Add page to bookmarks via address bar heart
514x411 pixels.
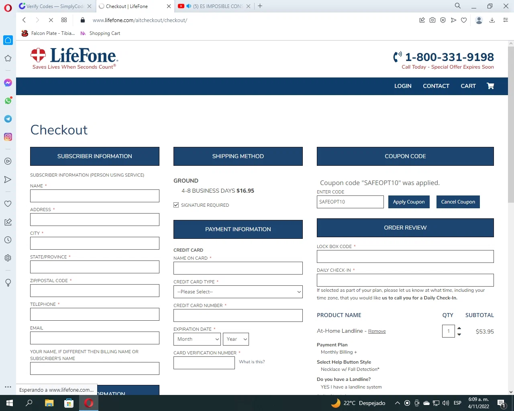(464, 20)
